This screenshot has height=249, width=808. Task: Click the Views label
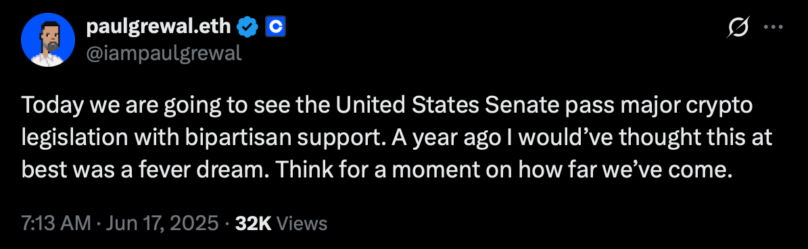[302, 223]
